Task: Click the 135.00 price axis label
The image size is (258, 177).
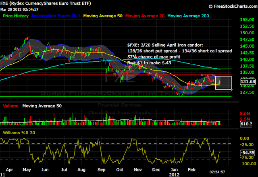Action: point(247,73)
